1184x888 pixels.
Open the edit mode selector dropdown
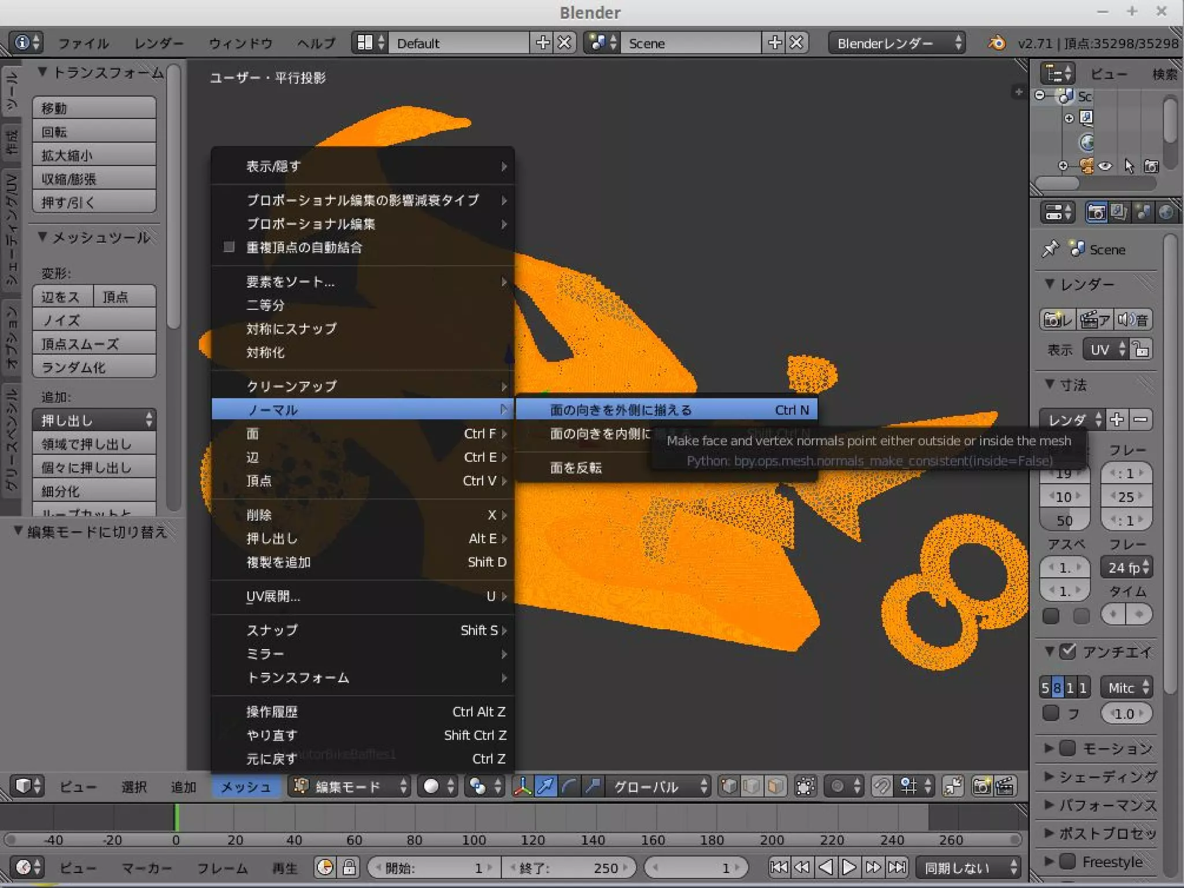point(350,786)
